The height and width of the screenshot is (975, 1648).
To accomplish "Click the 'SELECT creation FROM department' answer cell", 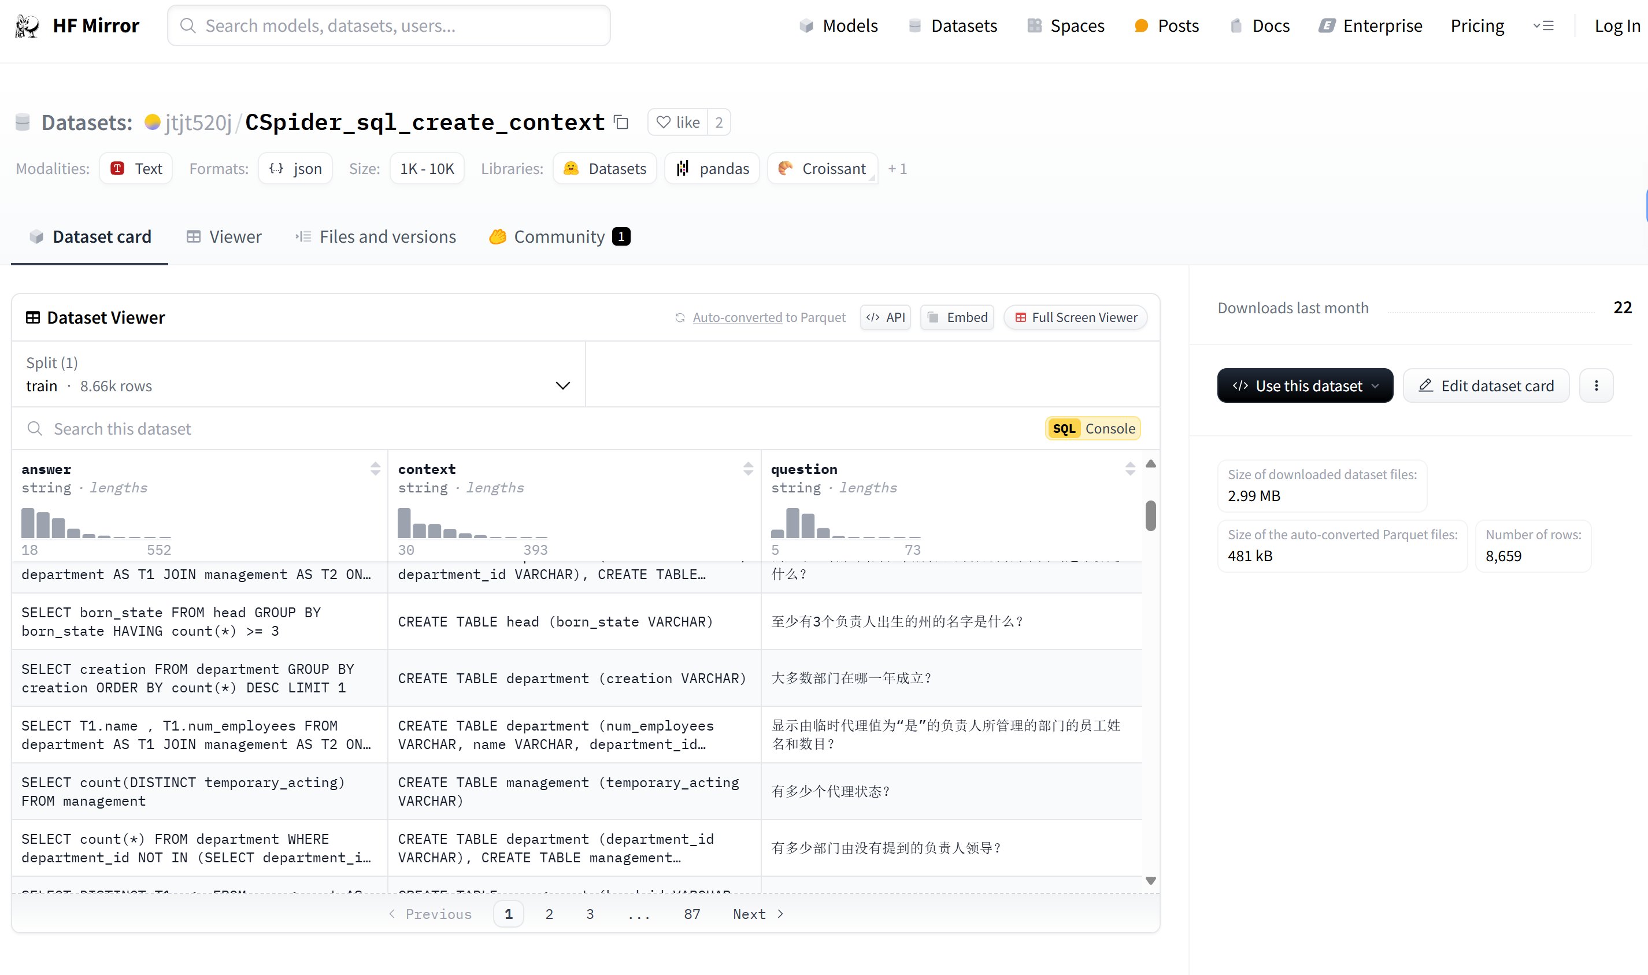I will [x=201, y=679].
